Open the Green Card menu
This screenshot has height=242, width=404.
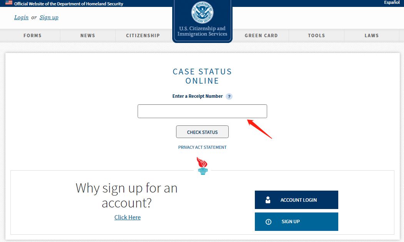261,36
